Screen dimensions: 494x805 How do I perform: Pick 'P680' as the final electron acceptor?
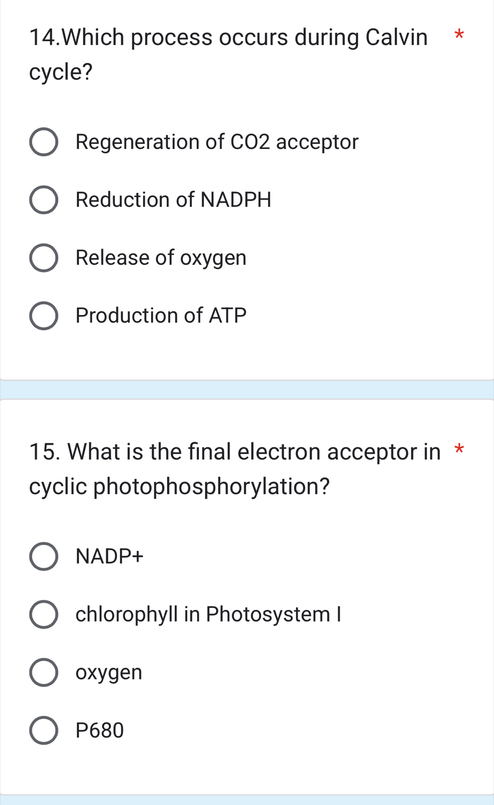(43, 731)
